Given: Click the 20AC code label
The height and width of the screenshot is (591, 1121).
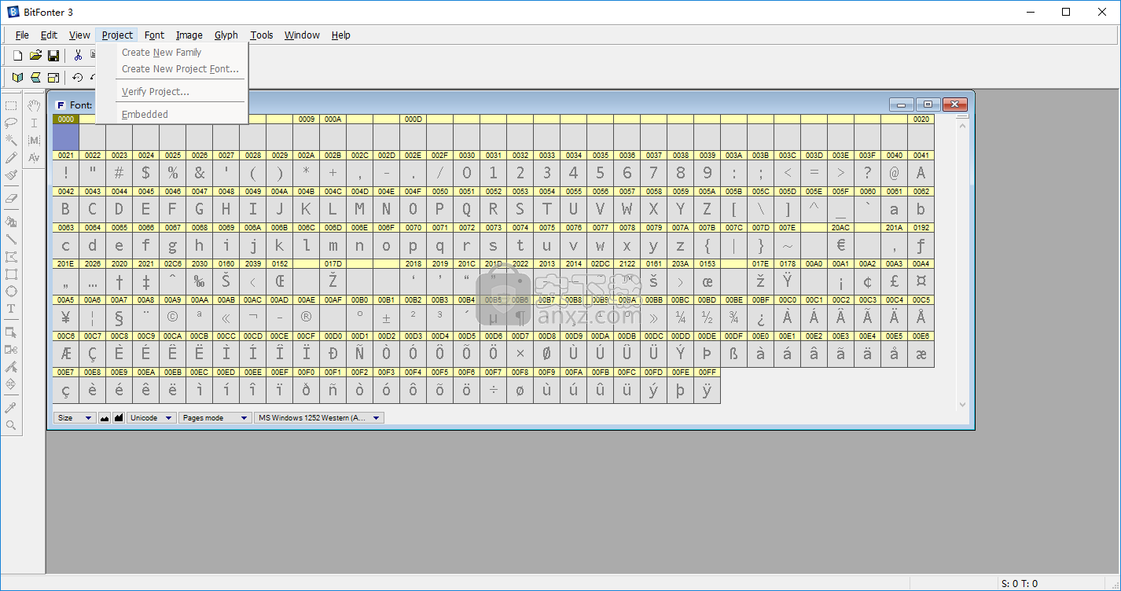Looking at the screenshot, I should click(840, 228).
